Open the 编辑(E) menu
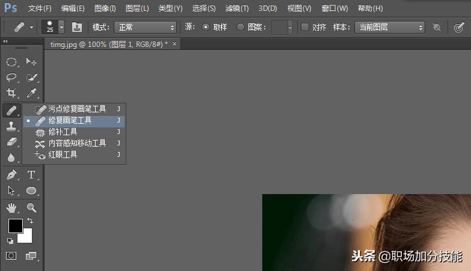 point(73,8)
